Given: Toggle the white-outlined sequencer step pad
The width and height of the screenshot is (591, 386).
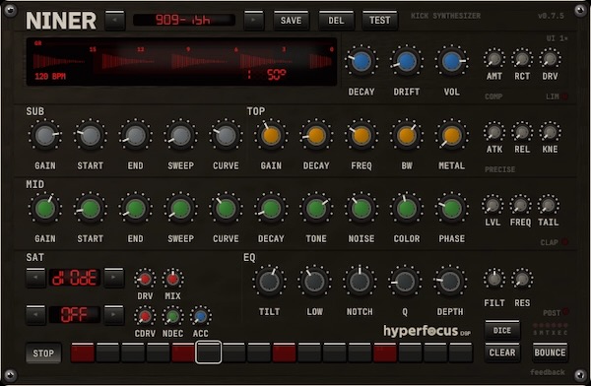Looking at the screenshot, I should coord(209,353).
